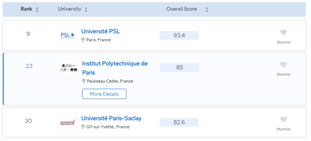Image resolution: width=311 pixels, height=141 pixels.
Task: Click the More Details button
Action: click(x=104, y=94)
